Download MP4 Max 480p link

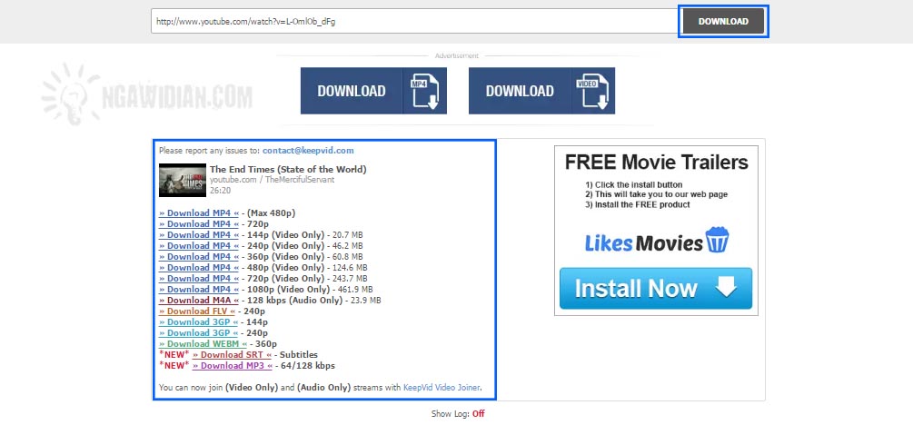[x=199, y=213]
